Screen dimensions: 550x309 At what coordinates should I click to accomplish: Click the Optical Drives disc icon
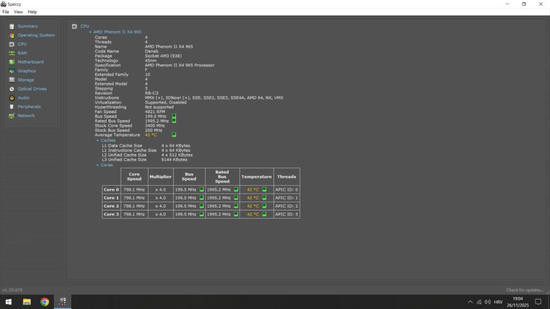tap(11, 89)
